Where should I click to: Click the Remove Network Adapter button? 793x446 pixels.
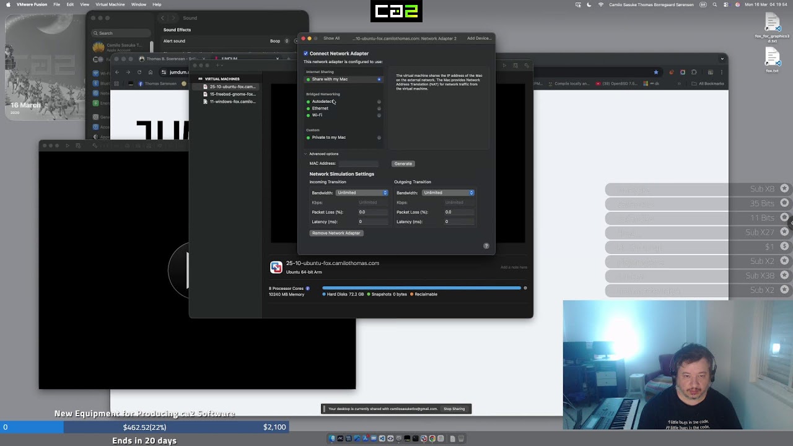click(336, 233)
